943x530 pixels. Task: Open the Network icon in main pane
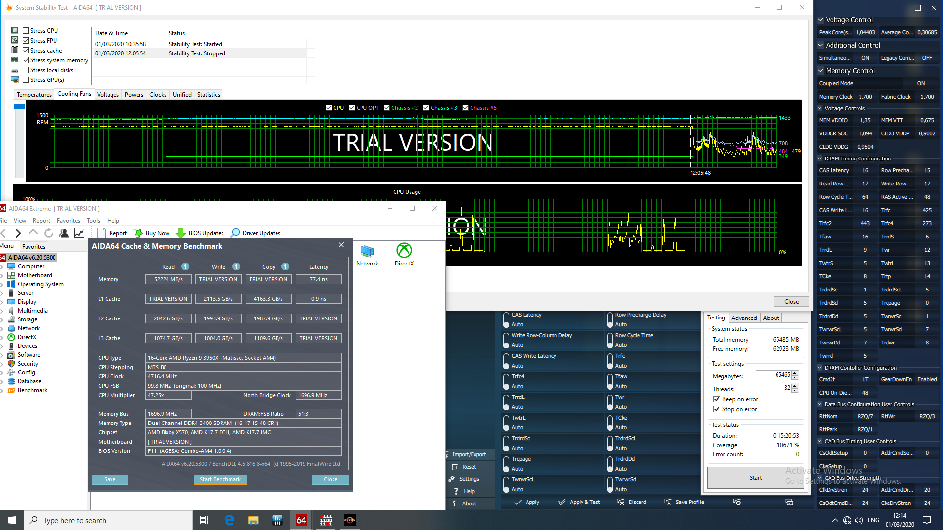[x=367, y=251]
